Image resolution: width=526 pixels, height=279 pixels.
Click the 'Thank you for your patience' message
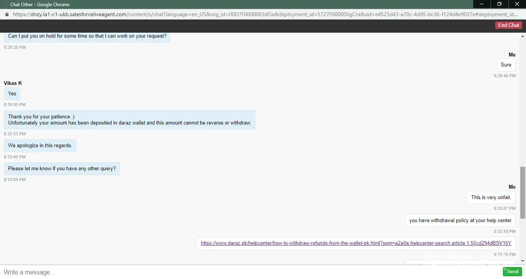pos(129,120)
